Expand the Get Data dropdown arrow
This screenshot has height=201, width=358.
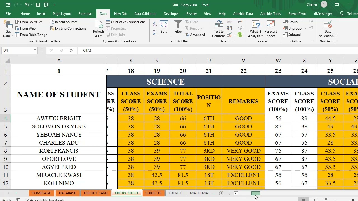click(12, 36)
